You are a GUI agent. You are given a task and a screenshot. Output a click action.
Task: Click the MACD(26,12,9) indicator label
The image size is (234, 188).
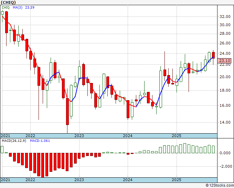(x=14, y=141)
